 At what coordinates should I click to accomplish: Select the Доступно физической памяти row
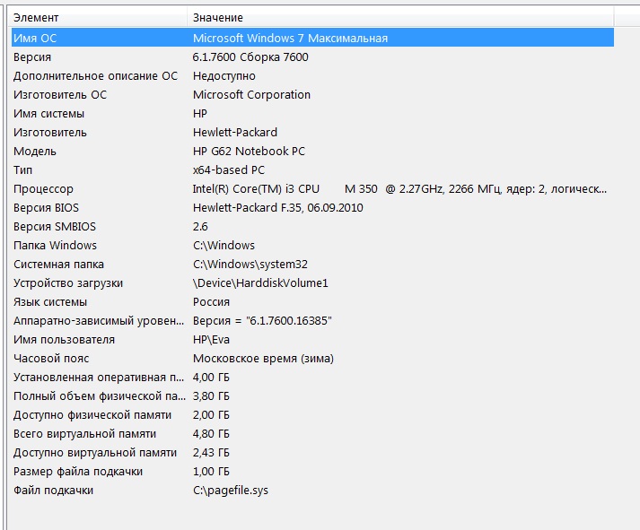point(312,415)
